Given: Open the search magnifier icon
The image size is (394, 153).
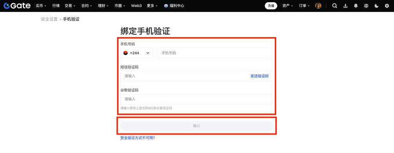Looking at the screenshot, I should [x=334, y=6].
